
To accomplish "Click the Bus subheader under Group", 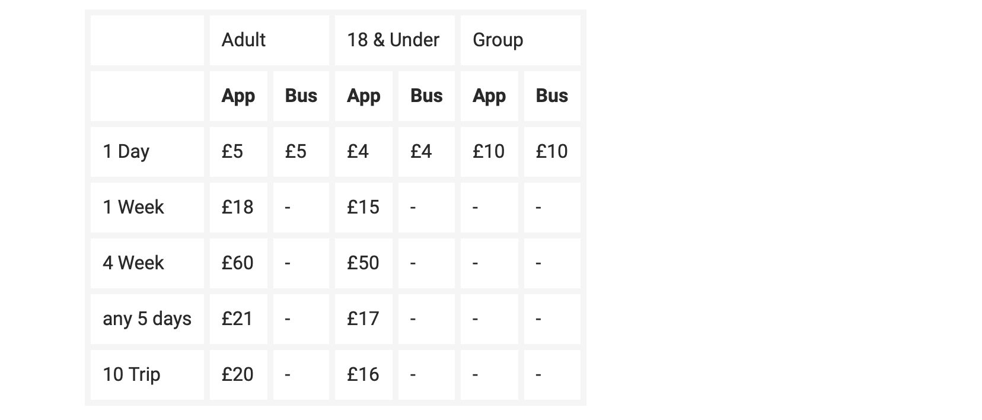I will point(551,96).
